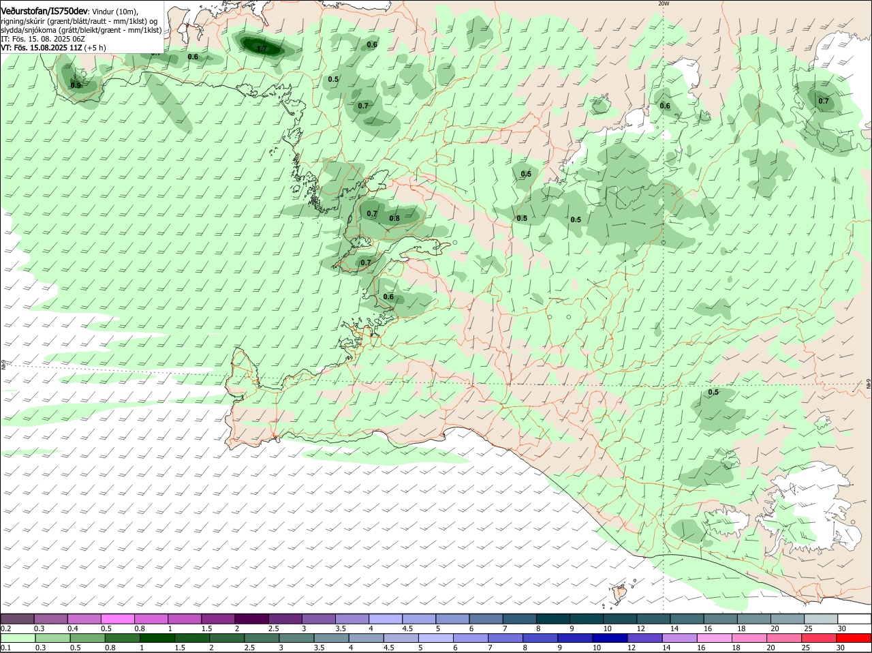
Task: Select the bottom-row legend swatch between 3.5 and 4
Action: click(330, 638)
